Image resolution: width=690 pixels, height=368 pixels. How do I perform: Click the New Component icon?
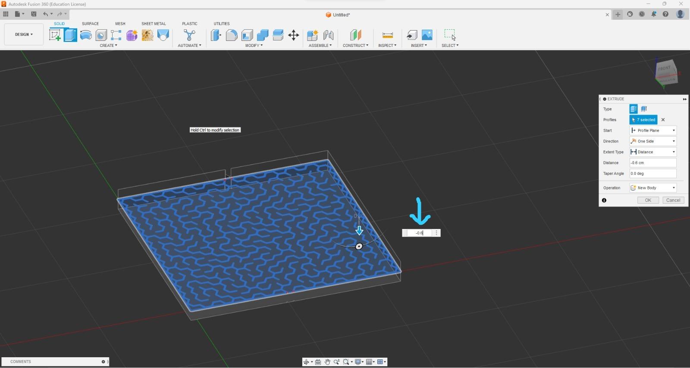click(313, 35)
